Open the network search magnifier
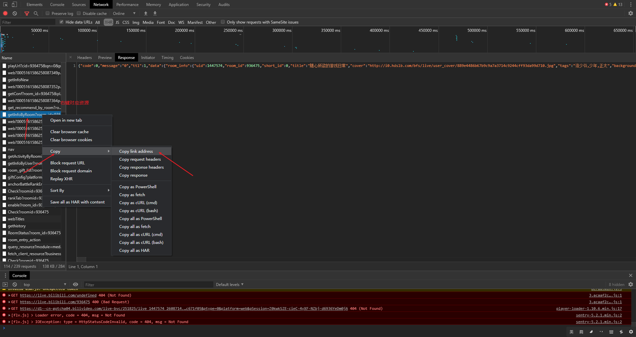The height and width of the screenshot is (337, 636). click(36, 13)
